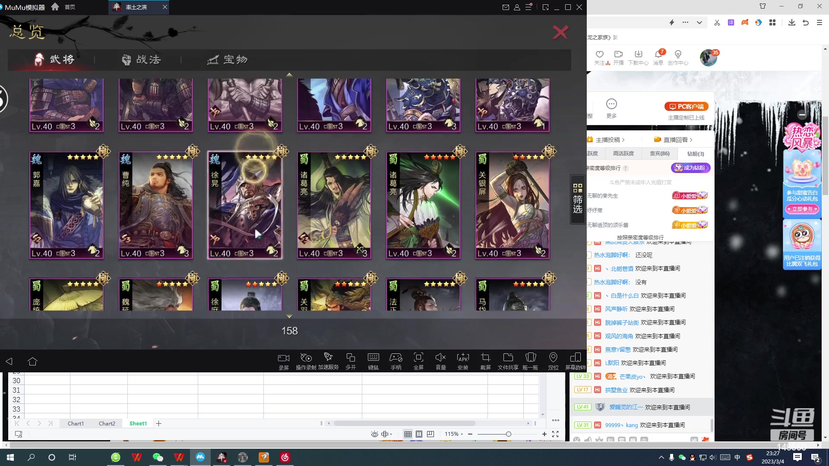829x466 pixels.
Task: Select the 关银屏 hero card
Action: pyautogui.click(x=513, y=205)
